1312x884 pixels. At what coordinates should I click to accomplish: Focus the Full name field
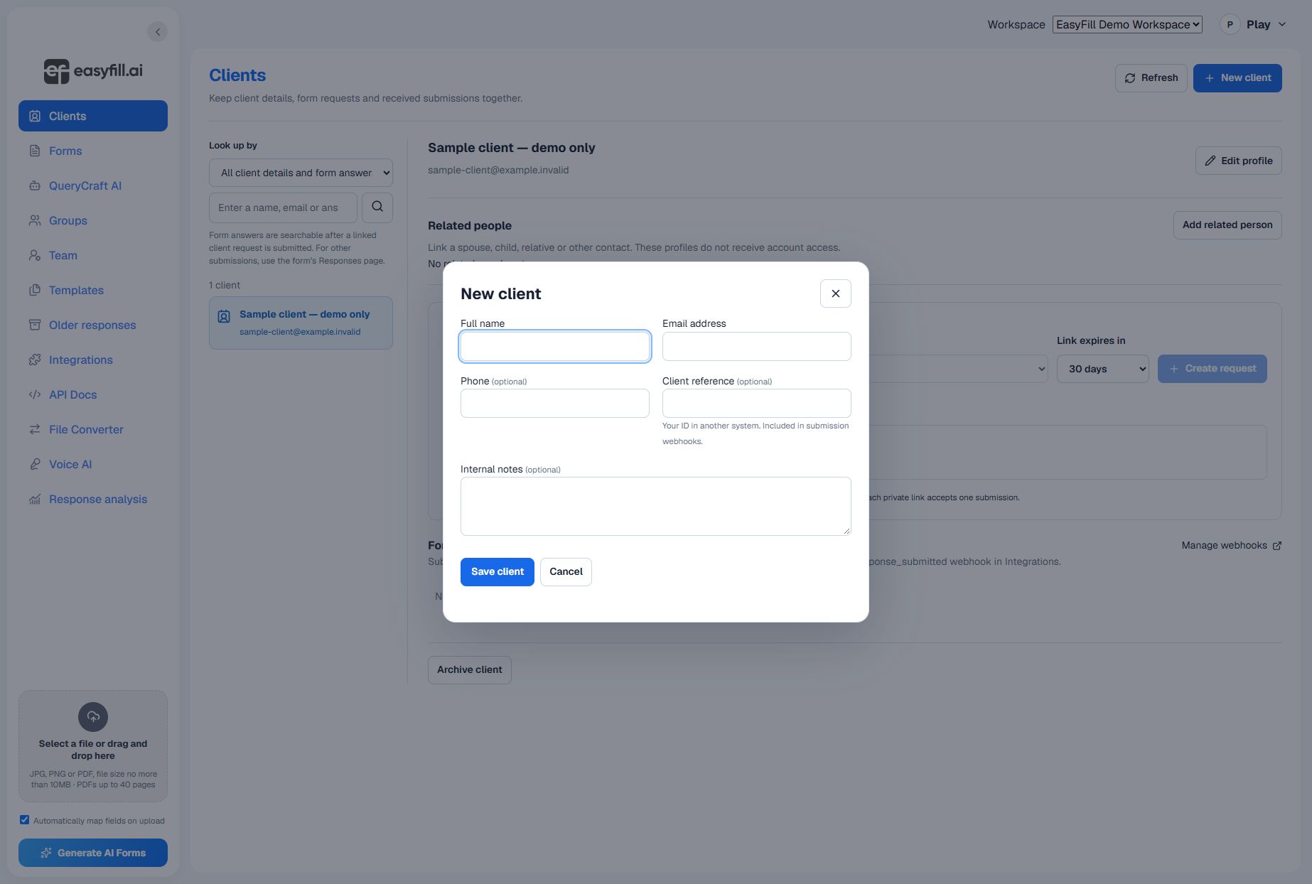point(555,347)
